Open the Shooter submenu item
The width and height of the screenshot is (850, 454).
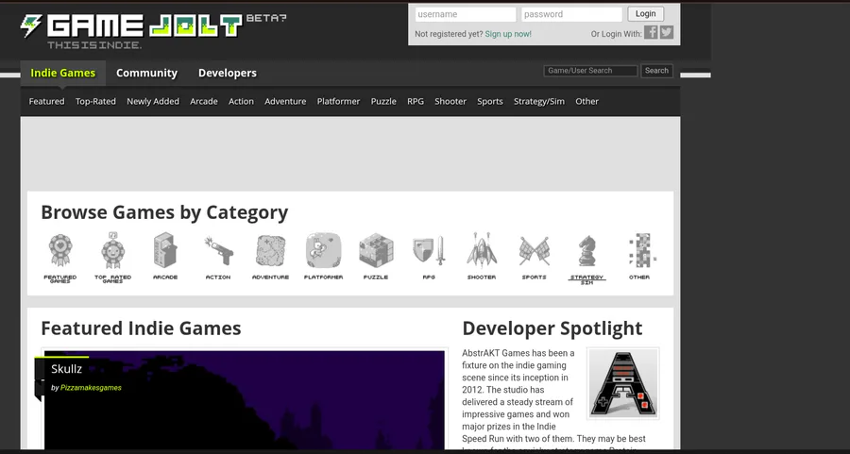pyautogui.click(x=450, y=101)
